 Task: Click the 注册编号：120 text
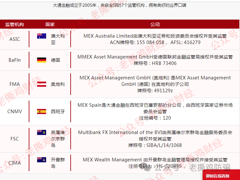pyautogui.click(x=155, y=118)
